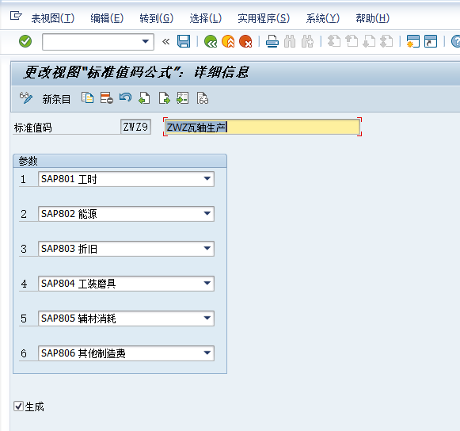This screenshot has width=460, height=431.
Task: Toggle display/change mode glasses-pencil icon
Action: [x=26, y=98]
